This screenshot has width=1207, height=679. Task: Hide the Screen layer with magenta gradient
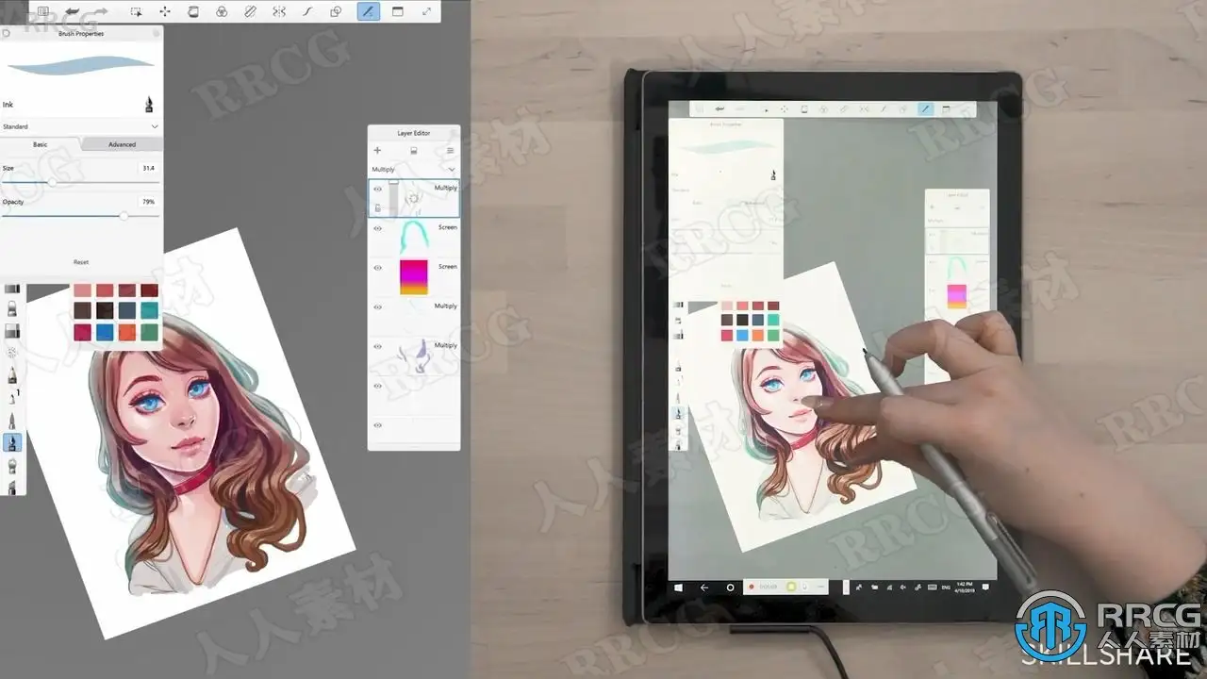pyautogui.click(x=377, y=268)
